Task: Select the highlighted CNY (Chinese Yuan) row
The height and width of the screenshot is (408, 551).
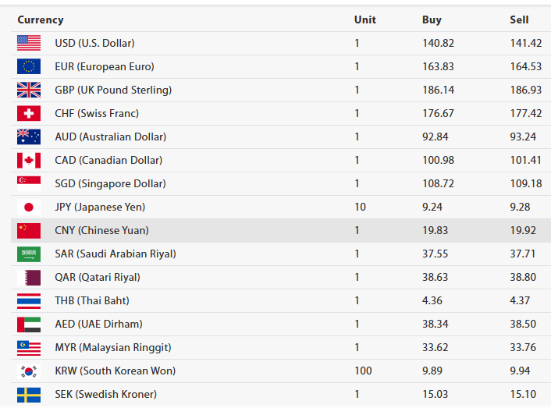Action: point(101,231)
